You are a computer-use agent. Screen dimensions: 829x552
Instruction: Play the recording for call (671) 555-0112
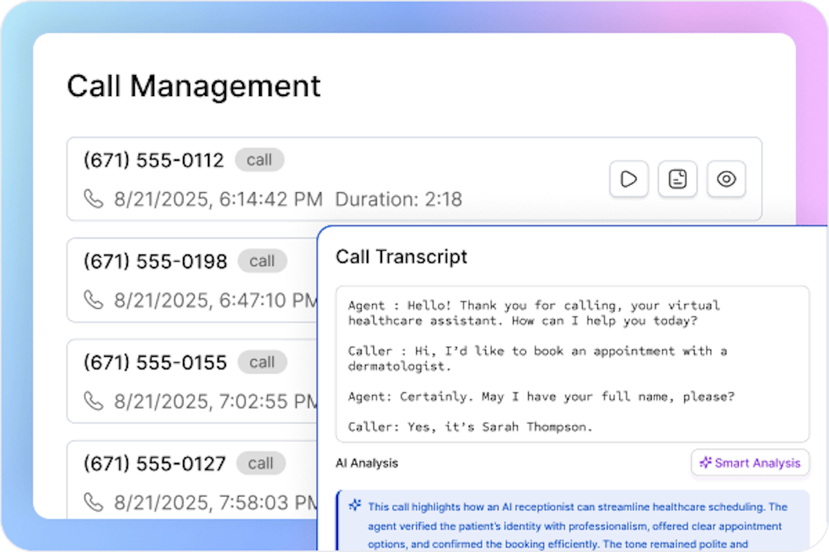click(x=628, y=179)
